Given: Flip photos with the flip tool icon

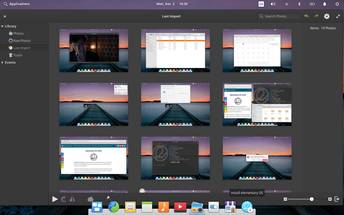Looking at the screenshot, I should pyautogui.click(x=72, y=199).
